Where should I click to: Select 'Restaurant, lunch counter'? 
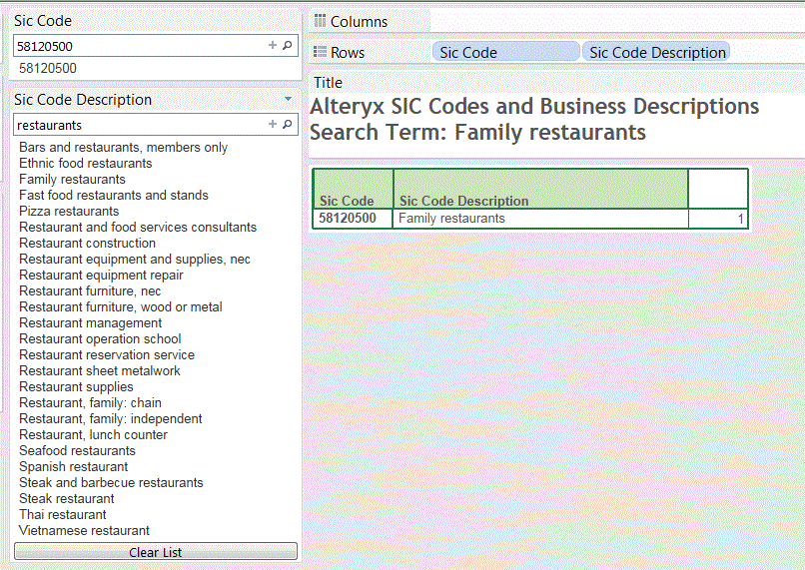click(93, 434)
